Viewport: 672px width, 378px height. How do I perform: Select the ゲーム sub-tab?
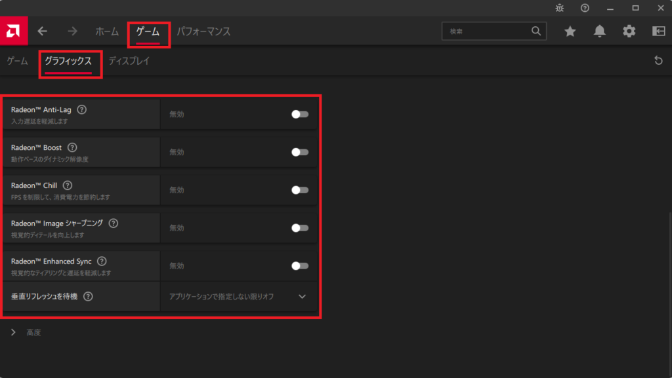point(18,61)
